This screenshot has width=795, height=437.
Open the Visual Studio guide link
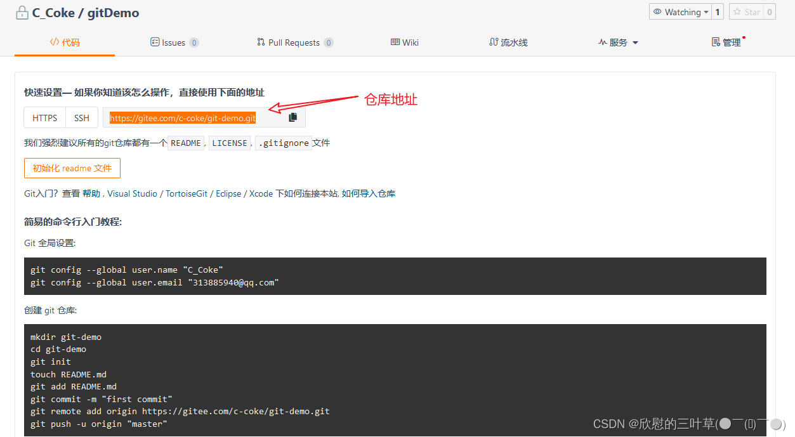(x=133, y=193)
